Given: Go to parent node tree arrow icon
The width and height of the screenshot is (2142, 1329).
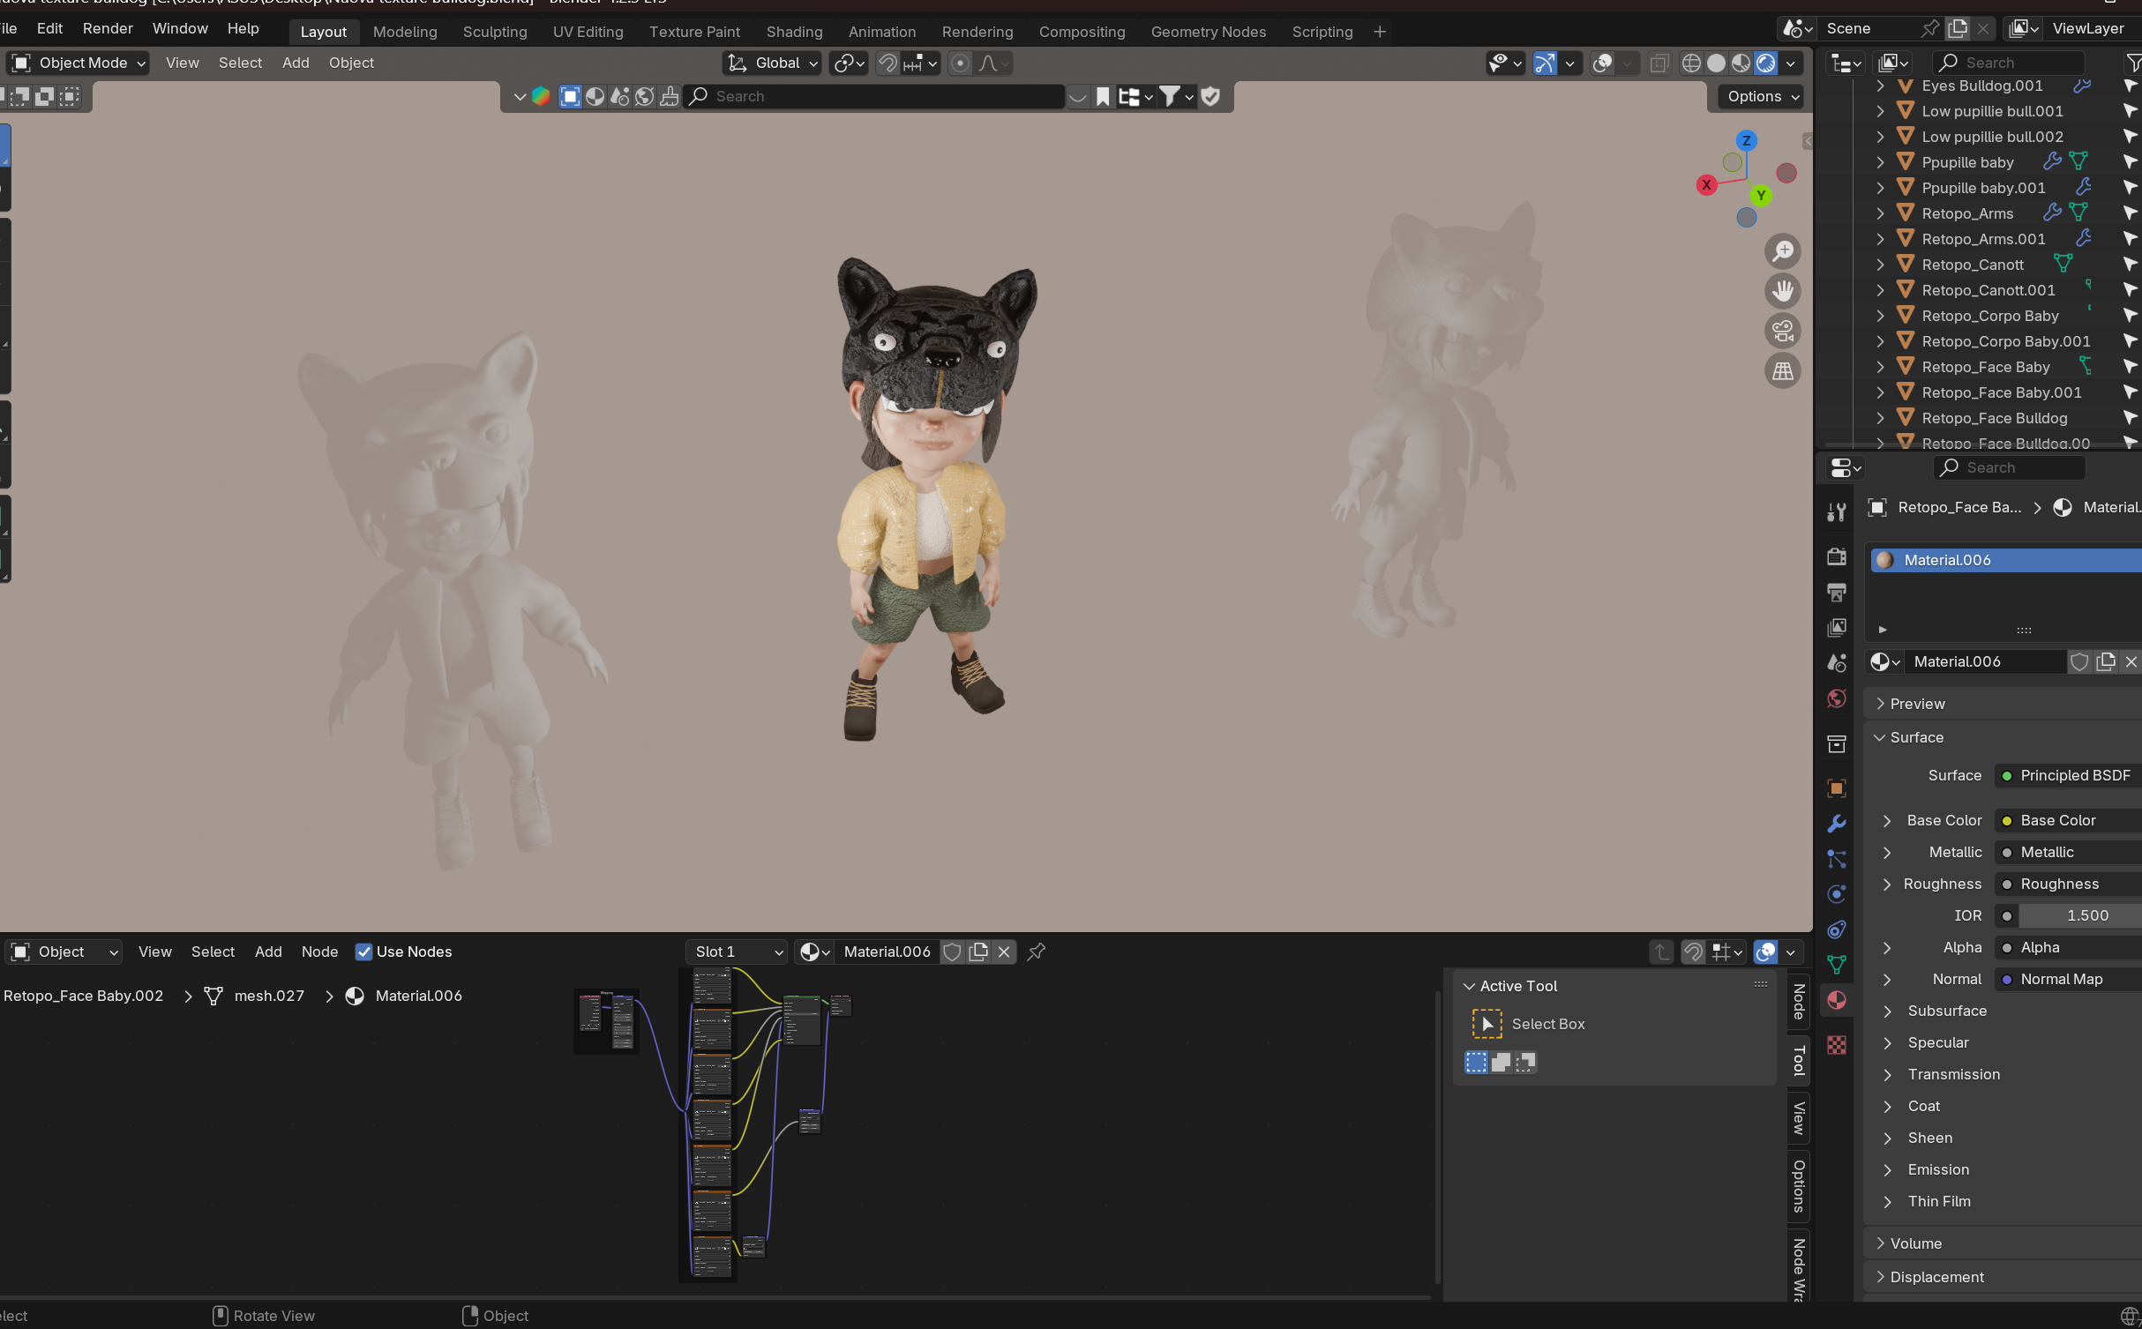Looking at the screenshot, I should pos(1661,952).
